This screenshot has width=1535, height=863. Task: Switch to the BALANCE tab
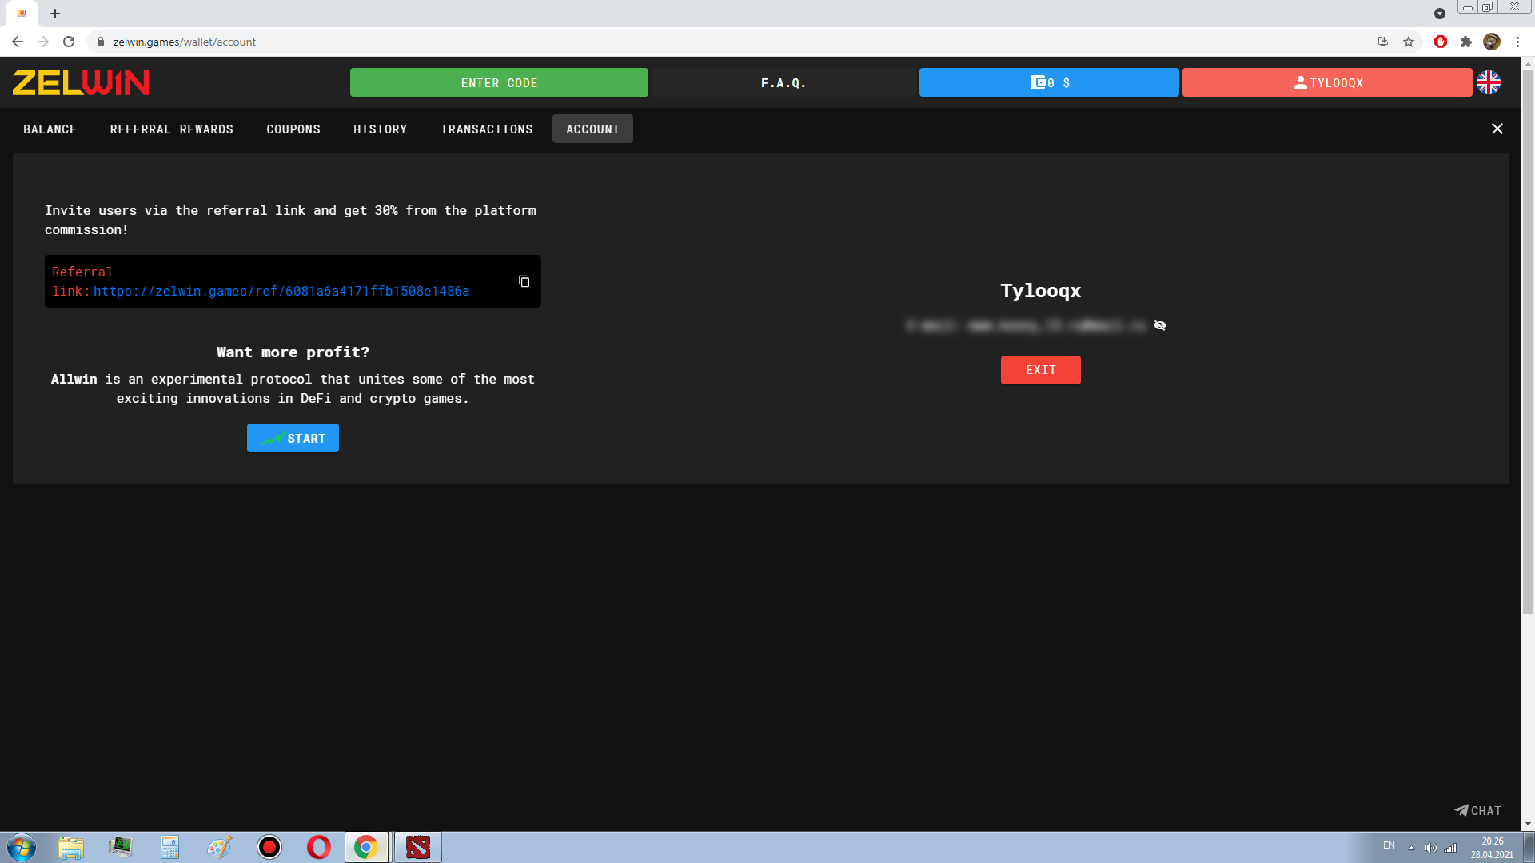[x=50, y=129]
